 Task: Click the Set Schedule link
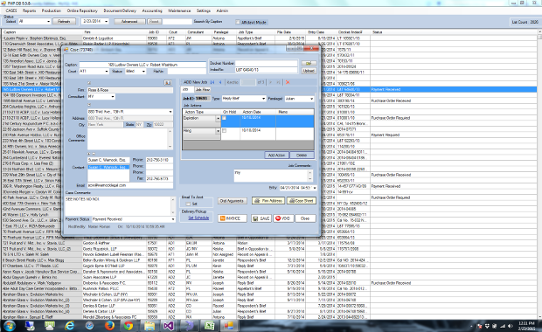click(x=198, y=218)
